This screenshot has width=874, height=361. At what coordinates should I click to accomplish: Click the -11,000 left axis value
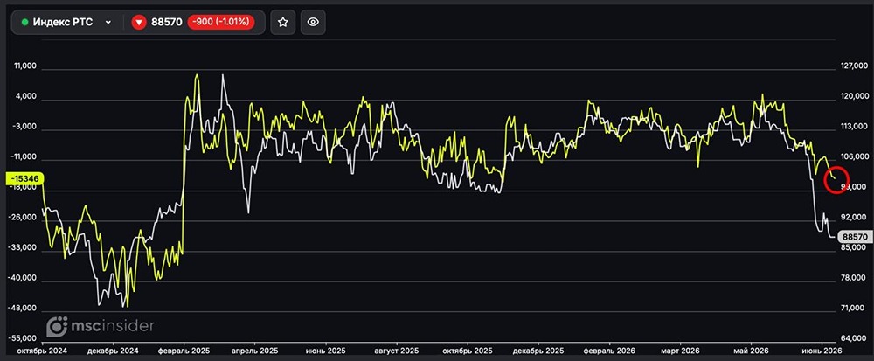pyautogui.click(x=25, y=156)
